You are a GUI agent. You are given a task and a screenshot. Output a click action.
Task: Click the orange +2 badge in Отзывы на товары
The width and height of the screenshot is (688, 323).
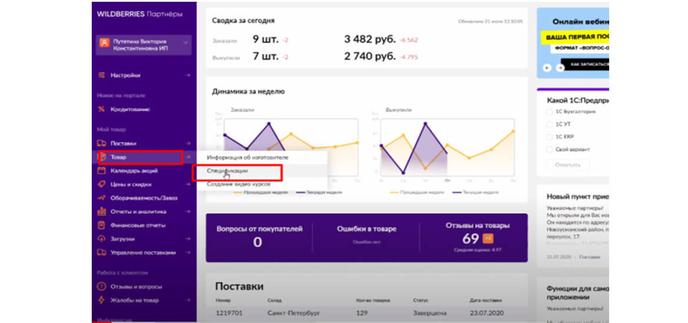pos(488,238)
